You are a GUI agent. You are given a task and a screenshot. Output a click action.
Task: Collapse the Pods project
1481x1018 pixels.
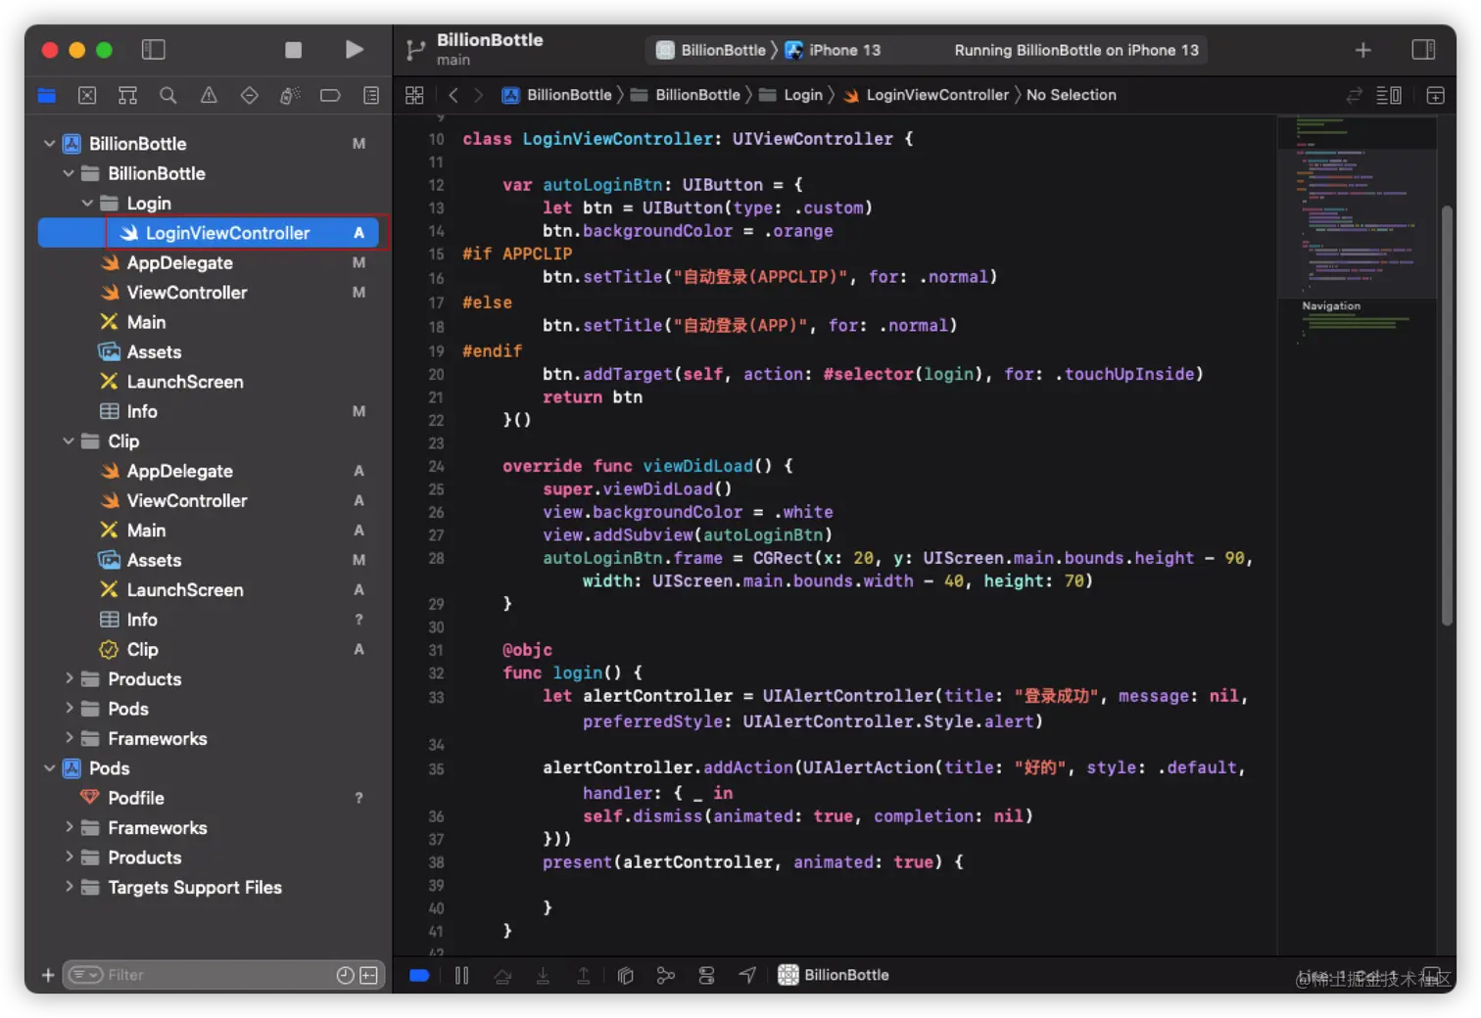pyautogui.click(x=49, y=768)
